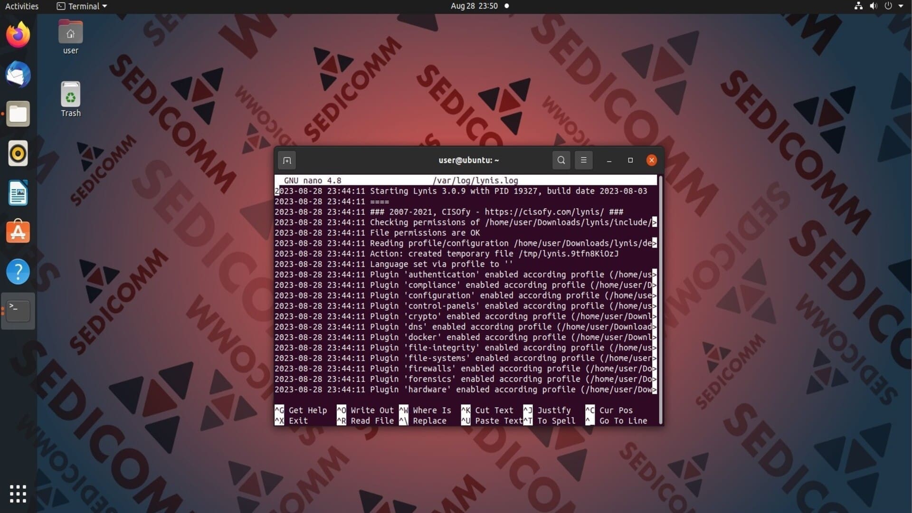Image resolution: width=912 pixels, height=513 pixels.
Task: Click the Plugin 'configuration' log line
Action: click(465, 295)
